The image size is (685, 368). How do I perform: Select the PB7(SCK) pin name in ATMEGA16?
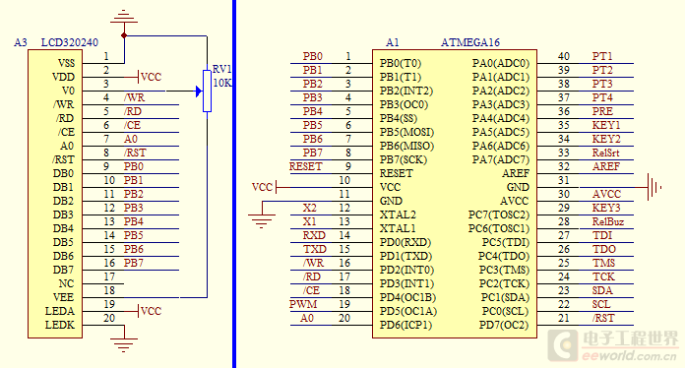(404, 159)
